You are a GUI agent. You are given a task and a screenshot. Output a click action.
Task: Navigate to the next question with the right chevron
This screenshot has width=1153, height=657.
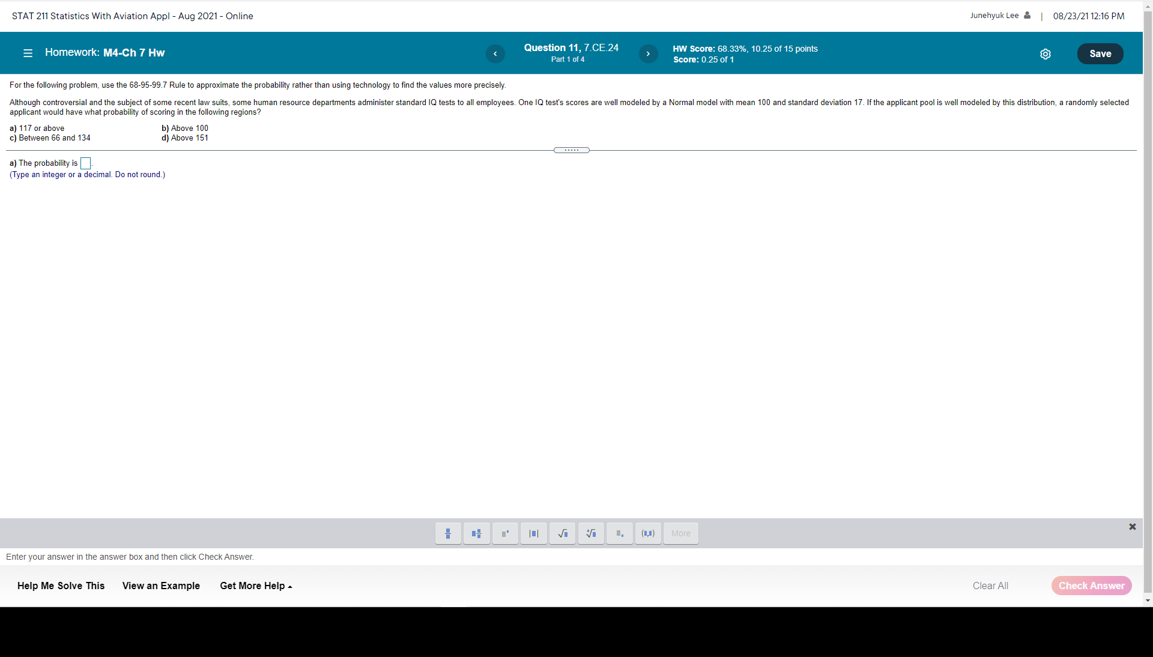pos(648,53)
